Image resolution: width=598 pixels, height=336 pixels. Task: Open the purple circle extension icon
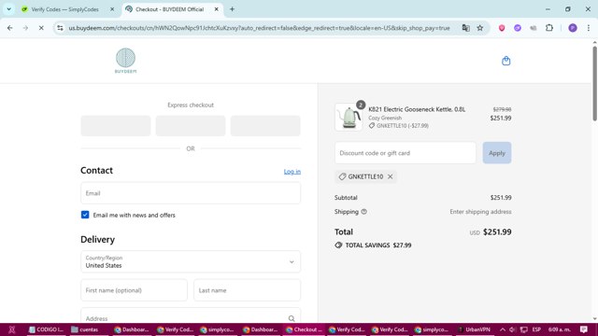point(517,28)
